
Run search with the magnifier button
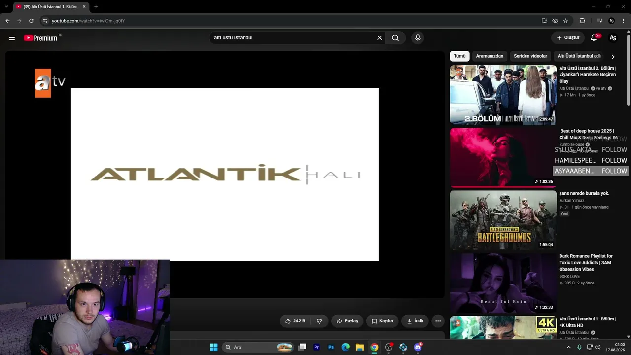[395, 38]
